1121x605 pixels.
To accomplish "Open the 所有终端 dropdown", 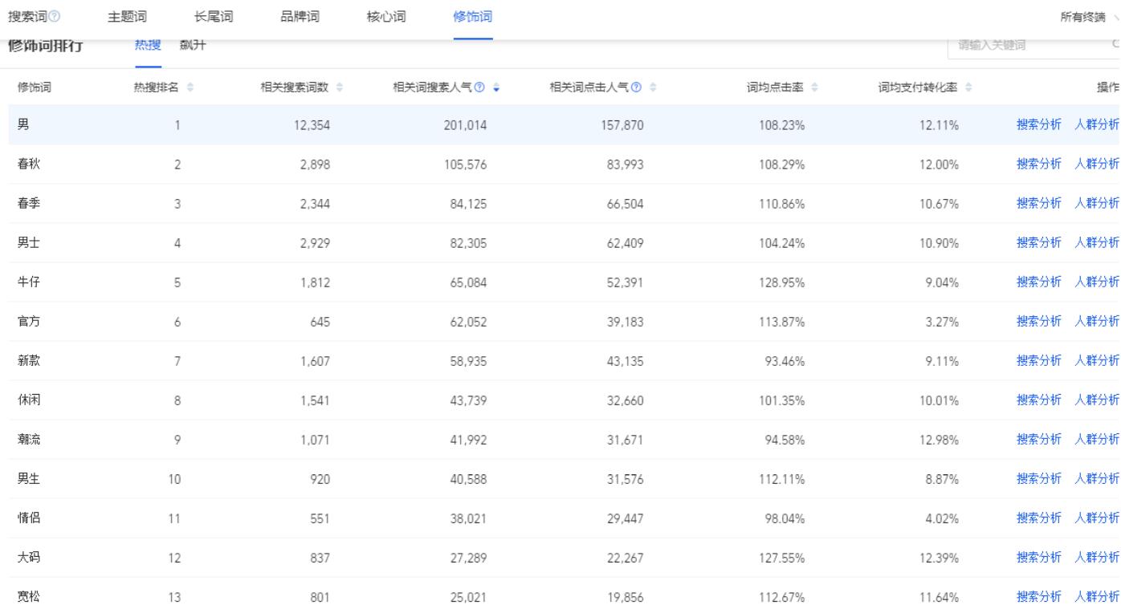I will click(x=1090, y=18).
